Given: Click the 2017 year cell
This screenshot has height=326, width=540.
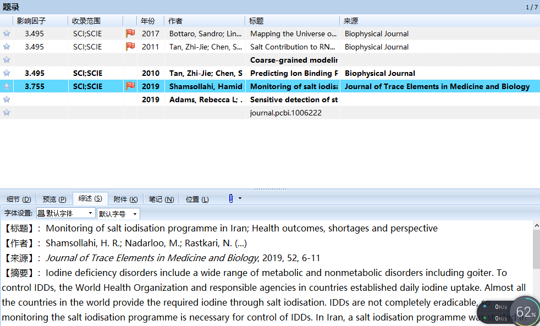Looking at the screenshot, I should click(151, 34).
